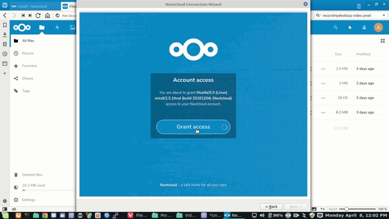389x219 pixels.
Task: Click the Nextcloud logo in browser header
Action: click(x=22, y=28)
